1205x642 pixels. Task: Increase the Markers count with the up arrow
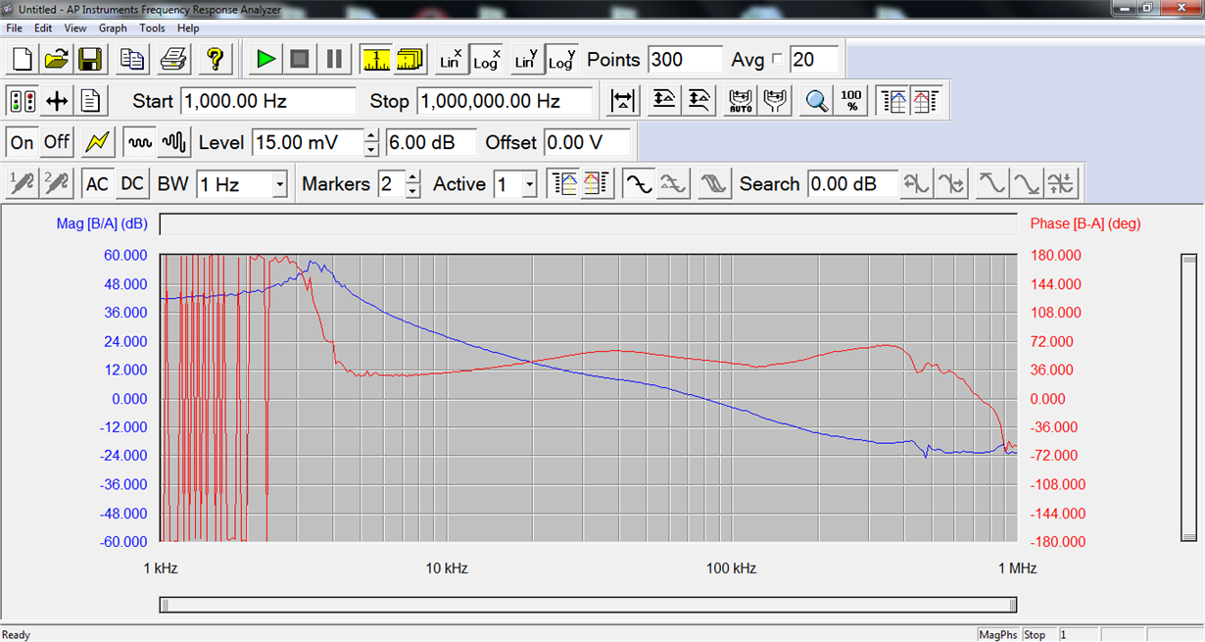(x=413, y=177)
